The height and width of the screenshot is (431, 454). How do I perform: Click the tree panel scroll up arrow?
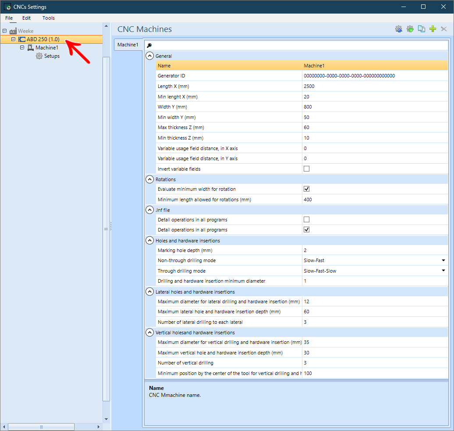pos(106,26)
